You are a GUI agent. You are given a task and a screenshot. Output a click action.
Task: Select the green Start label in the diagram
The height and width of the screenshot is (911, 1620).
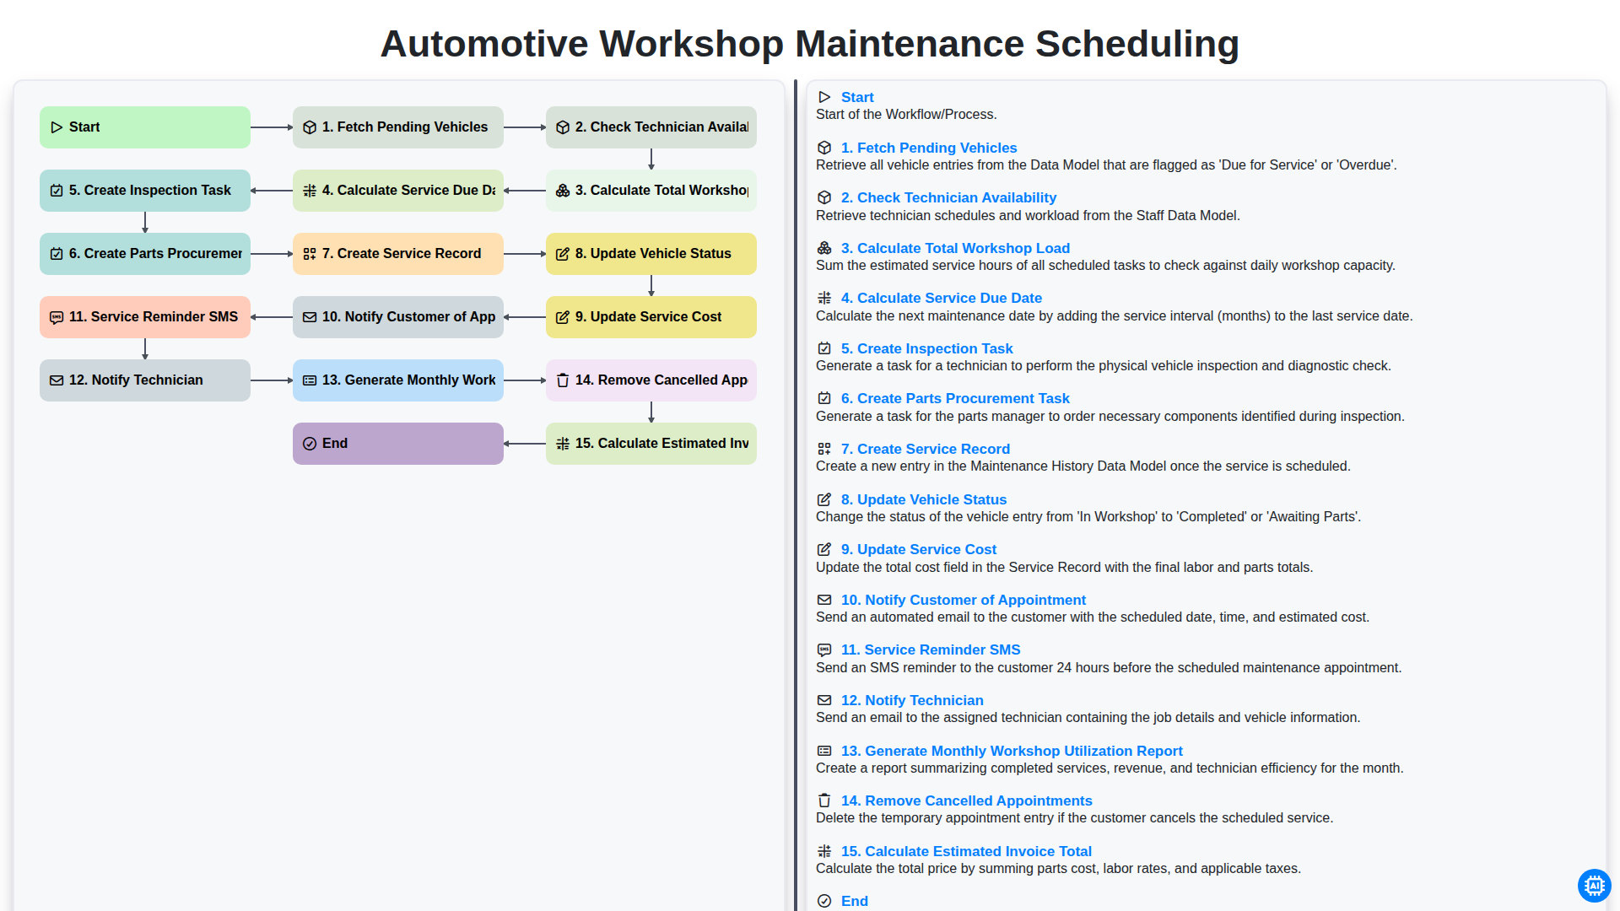tap(84, 127)
